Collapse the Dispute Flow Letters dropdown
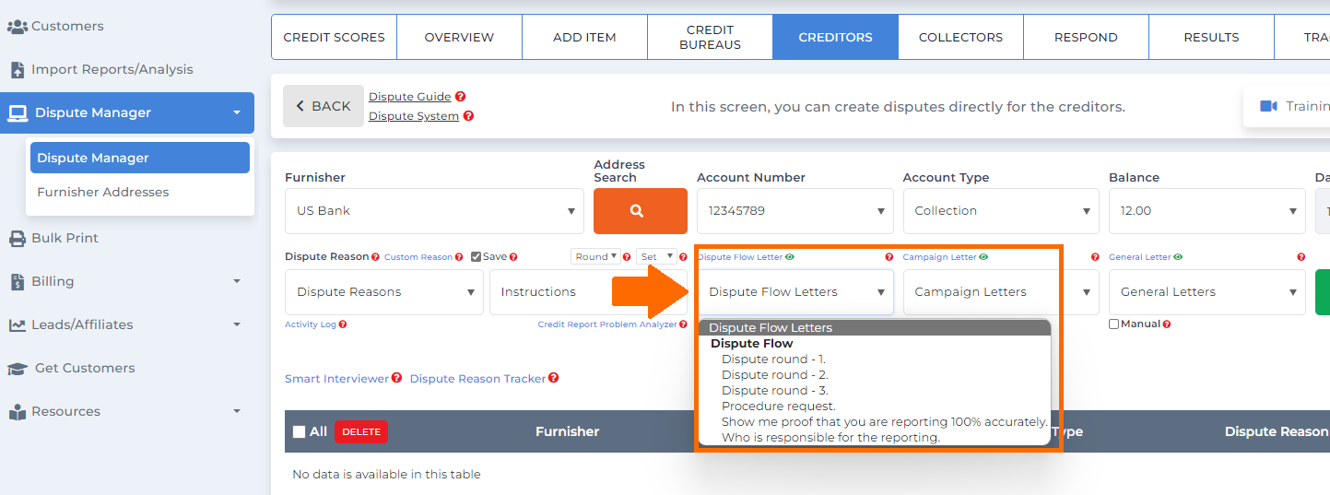 (795, 292)
